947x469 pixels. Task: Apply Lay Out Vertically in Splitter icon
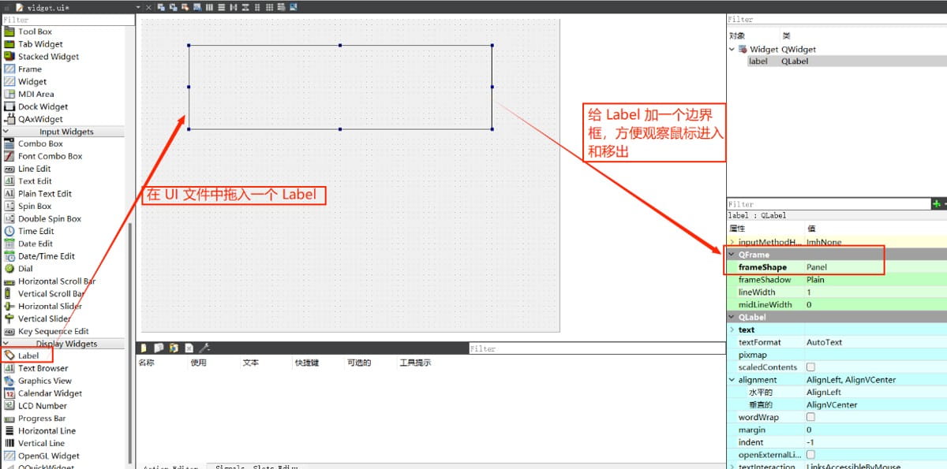click(x=245, y=7)
